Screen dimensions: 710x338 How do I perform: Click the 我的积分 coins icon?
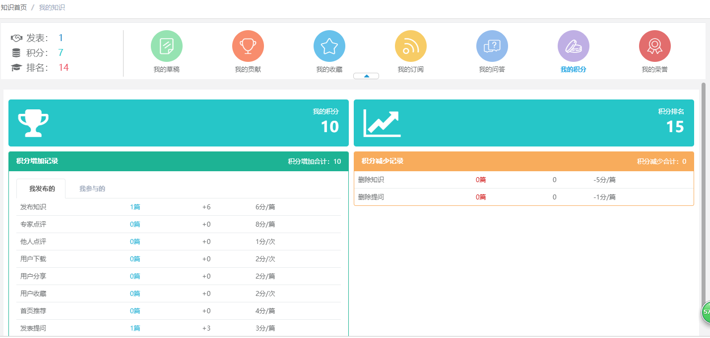(574, 46)
